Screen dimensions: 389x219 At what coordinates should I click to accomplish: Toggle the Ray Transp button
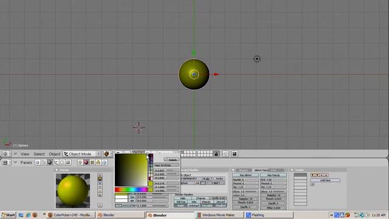click(x=273, y=175)
